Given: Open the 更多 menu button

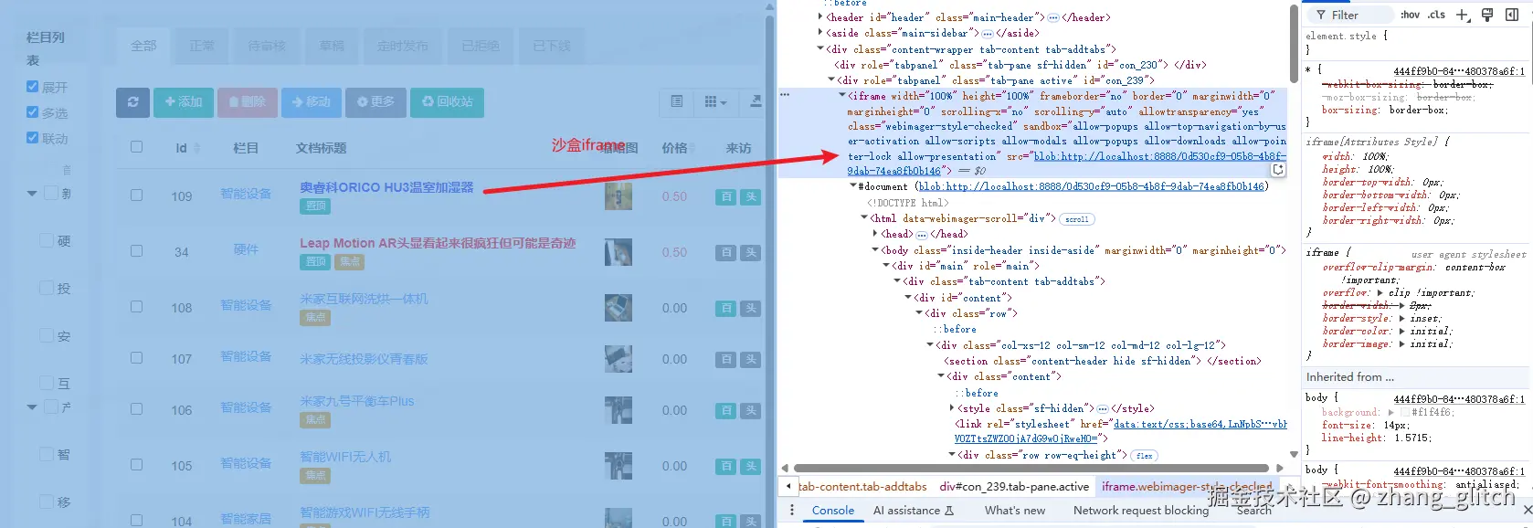Looking at the screenshot, I should [x=375, y=102].
